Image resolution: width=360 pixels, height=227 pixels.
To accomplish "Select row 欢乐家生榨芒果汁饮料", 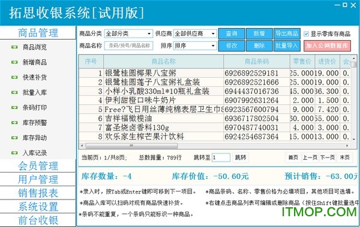I will point(215,137).
